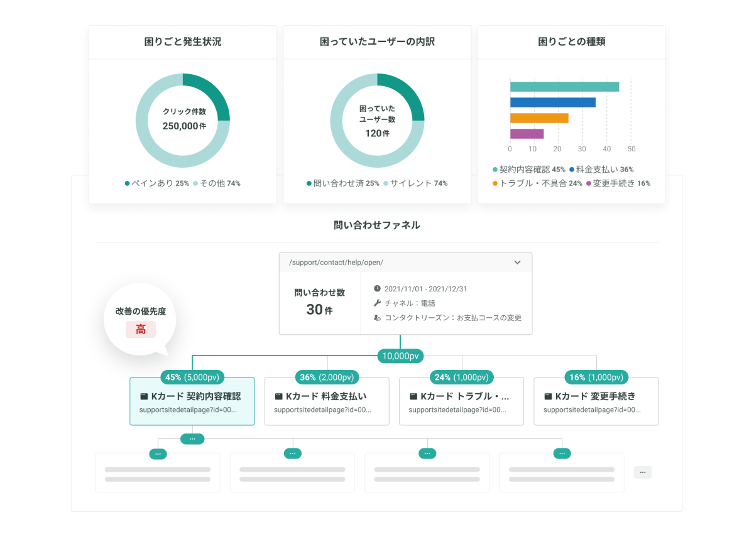Screen dimensions: 754x537
Task: Click 料金支払い 36% legend entry
Action: click(x=601, y=170)
